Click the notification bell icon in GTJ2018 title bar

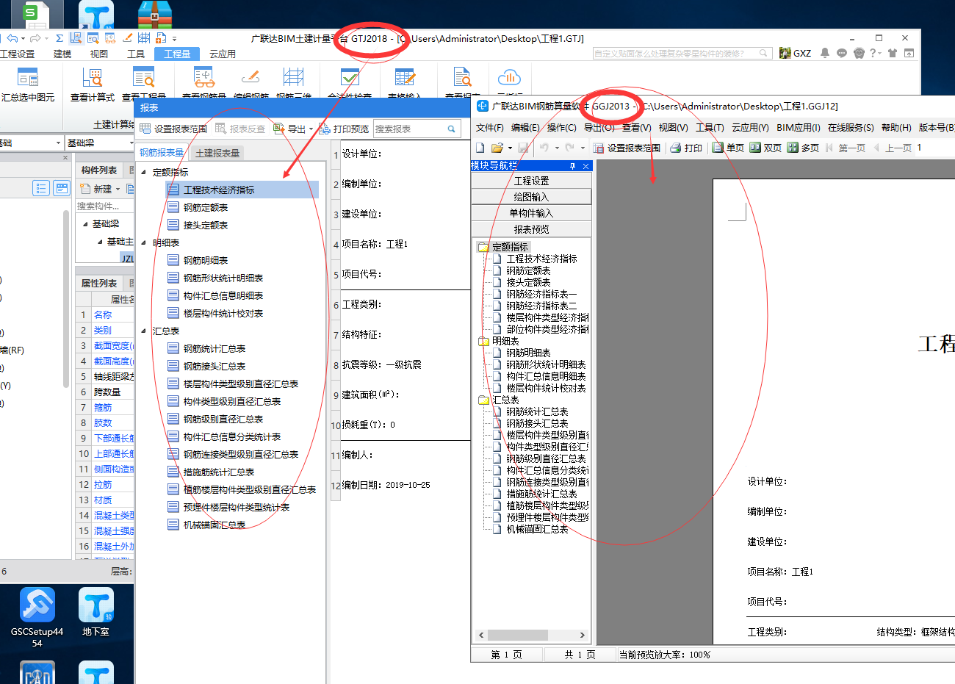pos(825,53)
